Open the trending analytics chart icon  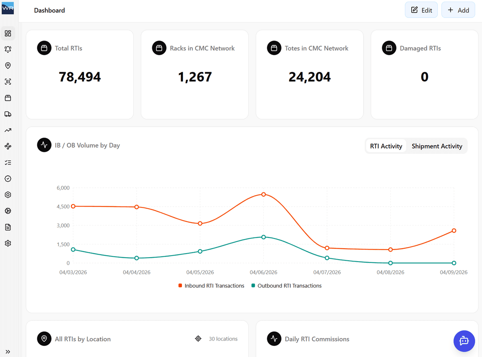8,130
